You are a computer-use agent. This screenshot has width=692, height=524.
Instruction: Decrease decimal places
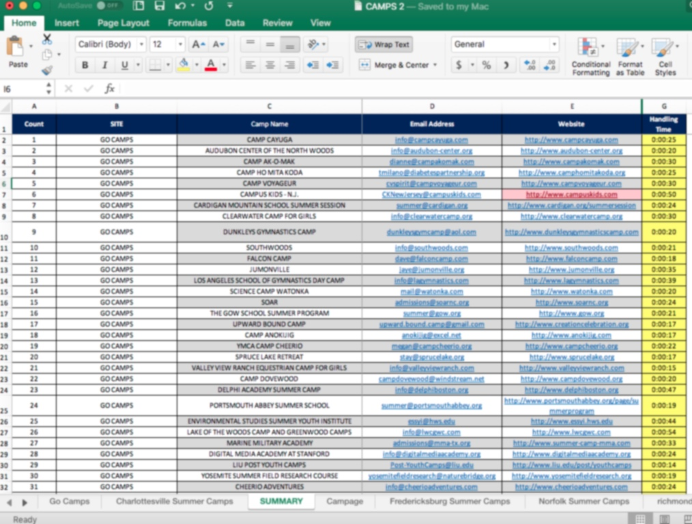tap(549, 66)
